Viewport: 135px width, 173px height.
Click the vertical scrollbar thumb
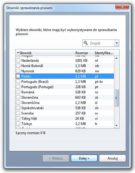(117, 98)
